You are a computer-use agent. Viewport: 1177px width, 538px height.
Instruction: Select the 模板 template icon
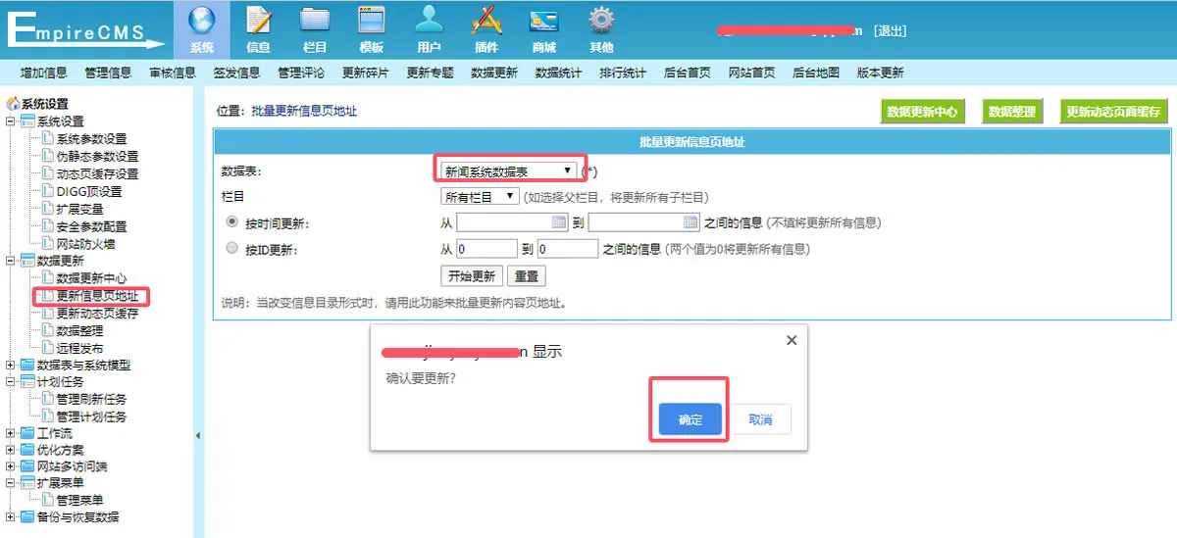coord(371,22)
